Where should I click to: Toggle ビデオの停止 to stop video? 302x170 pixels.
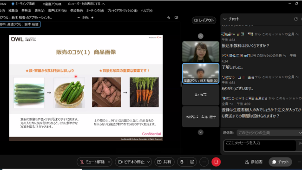(x=131, y=162)
